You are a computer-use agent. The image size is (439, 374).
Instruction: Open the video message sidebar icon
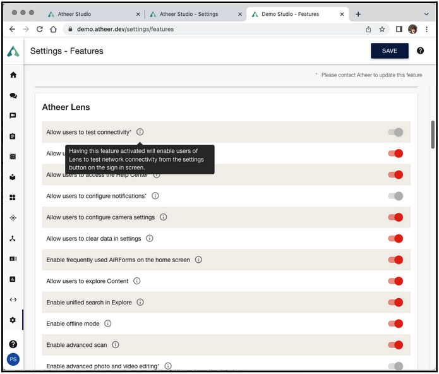(x=13, y=116)
